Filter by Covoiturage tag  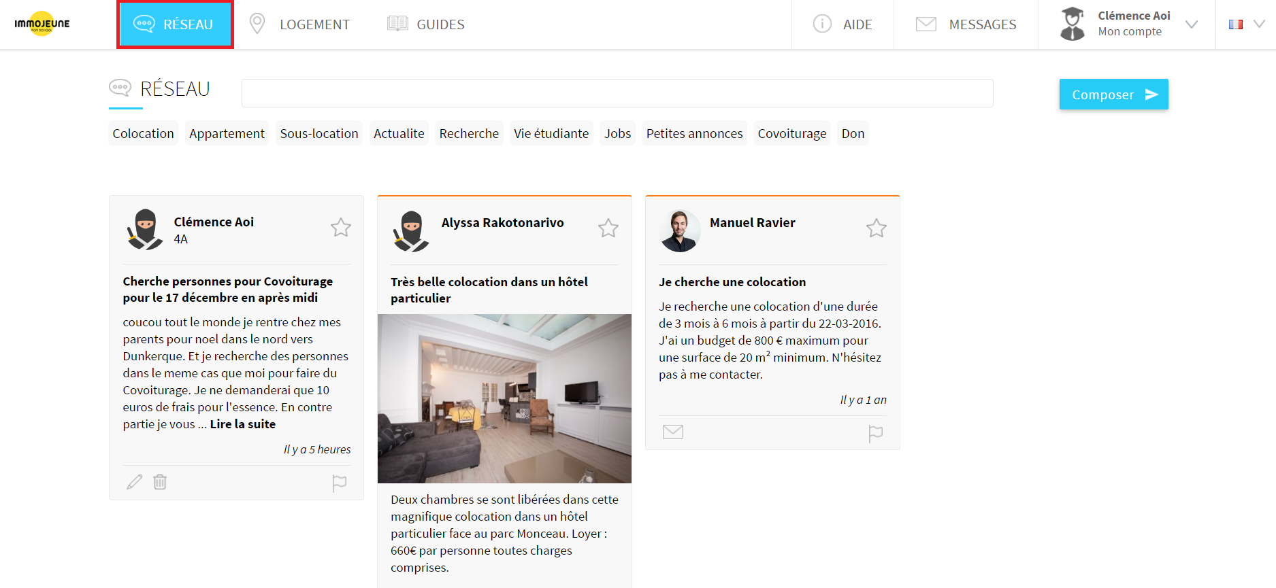tap(792, 133)
